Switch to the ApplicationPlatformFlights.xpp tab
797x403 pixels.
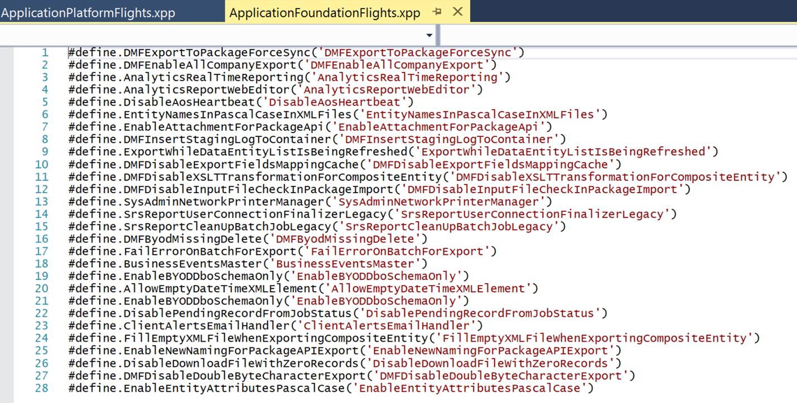[x=88, y=13]
